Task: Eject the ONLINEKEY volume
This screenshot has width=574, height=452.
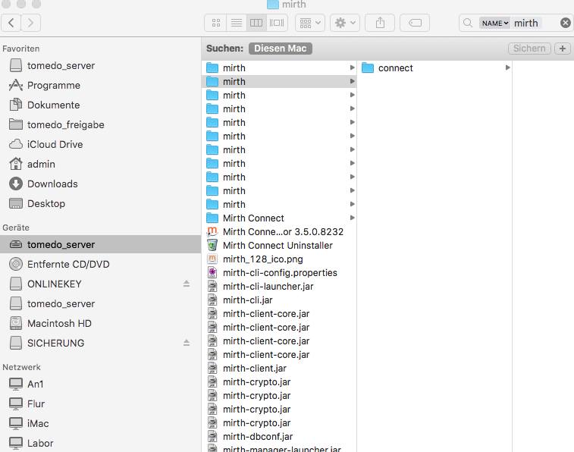Action: (187, 284)
